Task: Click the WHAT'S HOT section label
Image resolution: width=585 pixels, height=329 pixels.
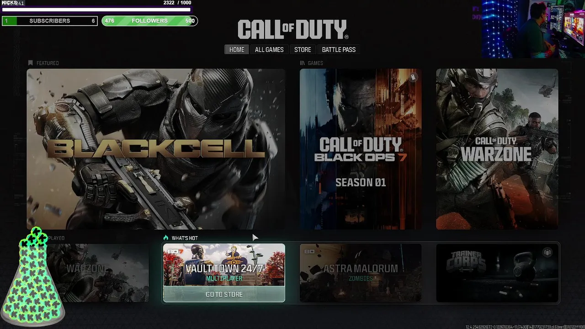Action: coord(185,238)
